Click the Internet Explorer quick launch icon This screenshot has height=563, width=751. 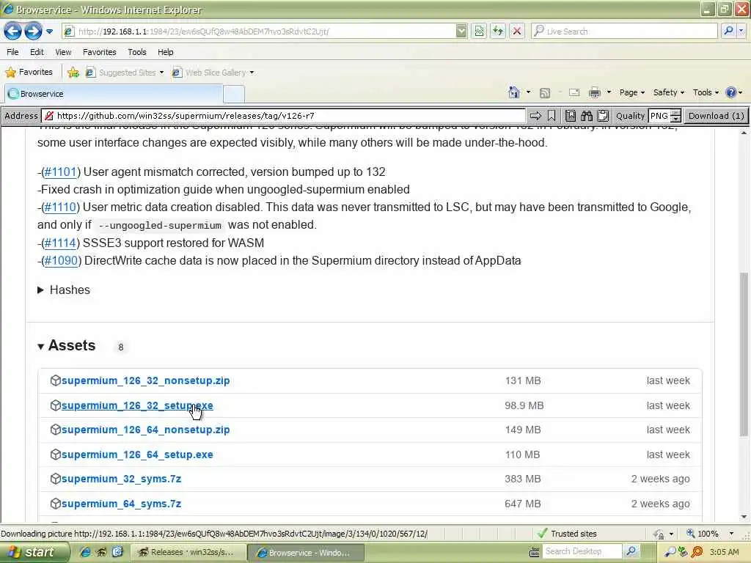[x=85, y=552]
